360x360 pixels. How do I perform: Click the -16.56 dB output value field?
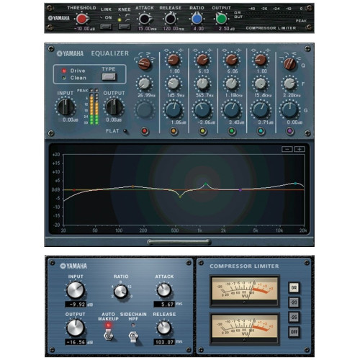pyautogui.click(x=76, y=342)
